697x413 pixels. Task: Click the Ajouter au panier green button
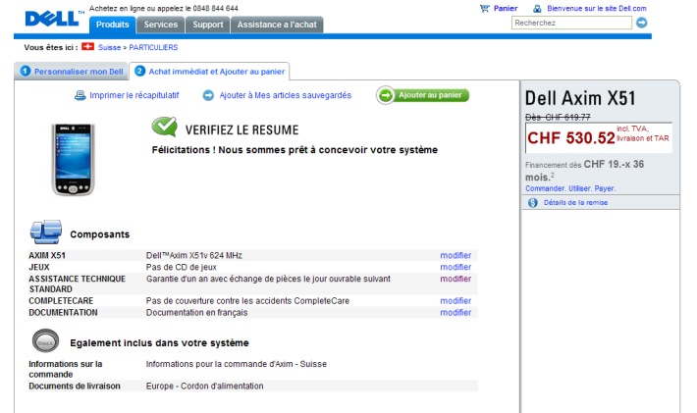(423, 95)
